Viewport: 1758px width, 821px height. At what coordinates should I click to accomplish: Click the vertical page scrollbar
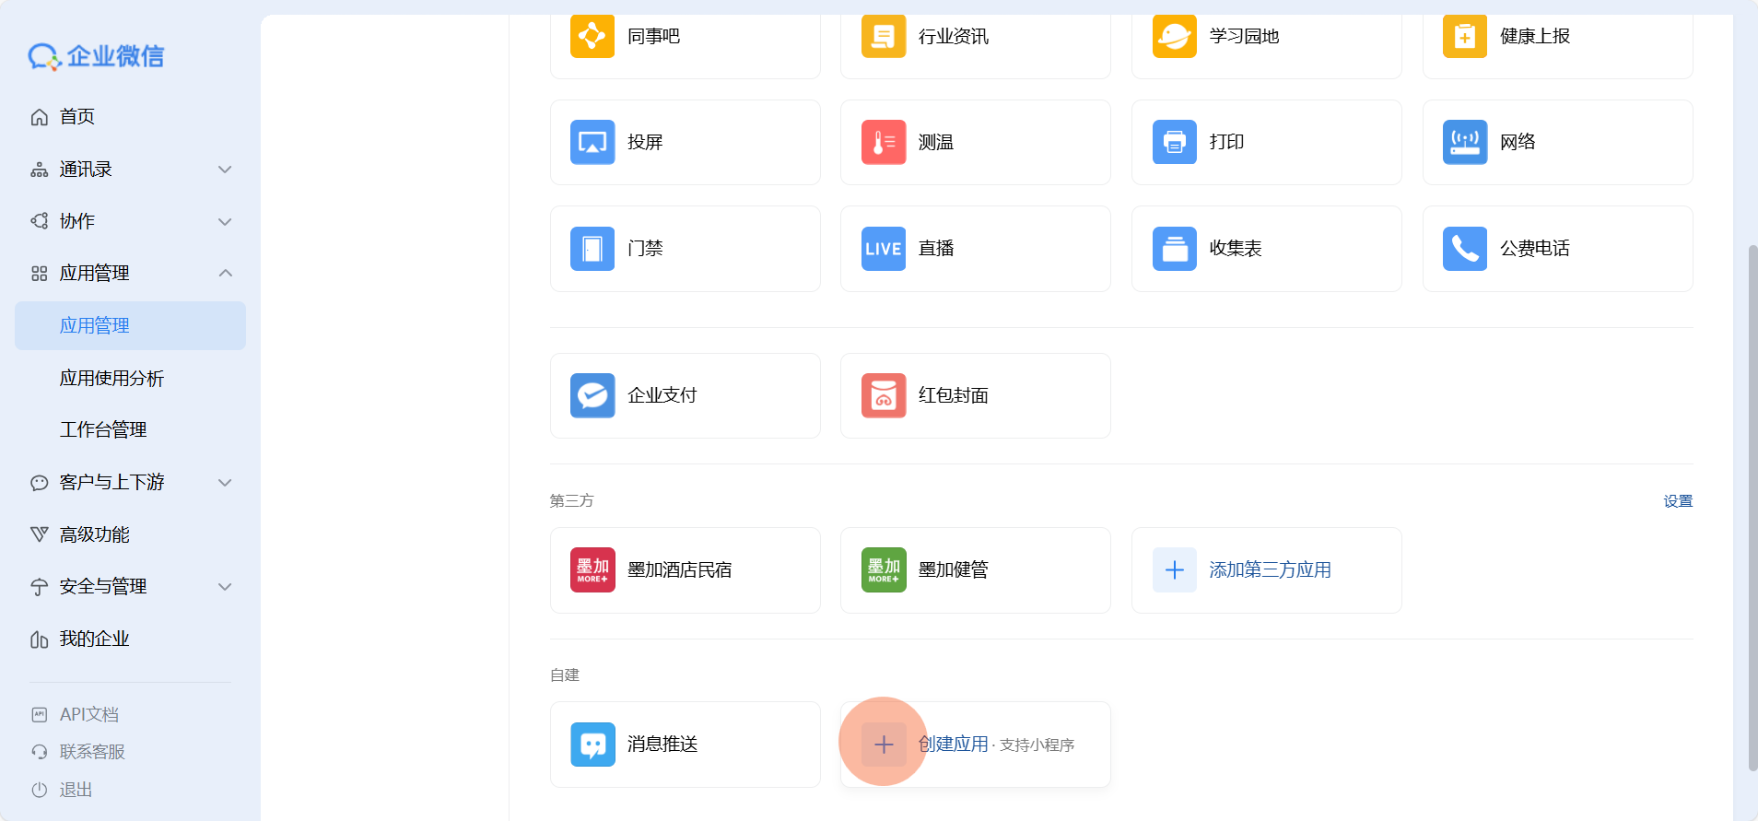(x=1752, y=507)
